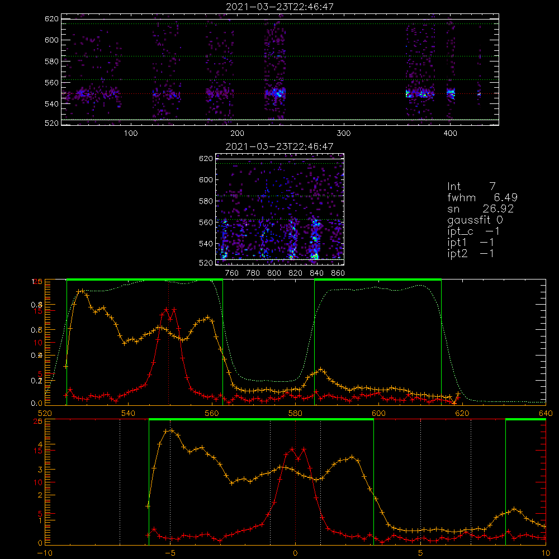The width and height of the screenshot is (559, 559).
Task: Click x-axis label -5 of bottom plot
Action: coord(170,553)
